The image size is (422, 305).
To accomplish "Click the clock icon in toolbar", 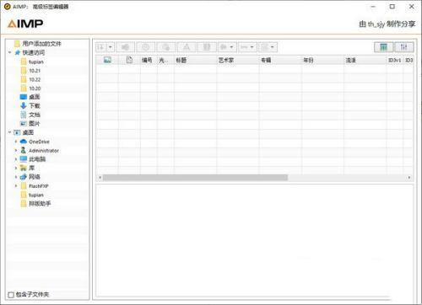I will (145, 47).
